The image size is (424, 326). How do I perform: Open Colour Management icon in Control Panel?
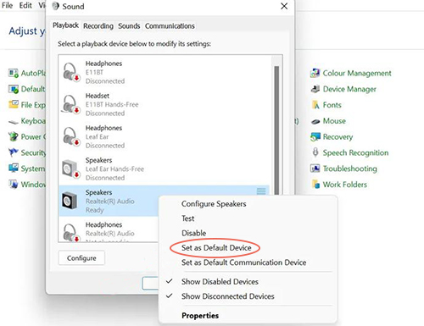[315, 73]
